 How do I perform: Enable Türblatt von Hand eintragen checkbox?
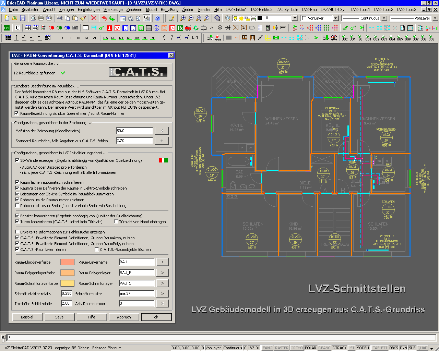(116, 222)
